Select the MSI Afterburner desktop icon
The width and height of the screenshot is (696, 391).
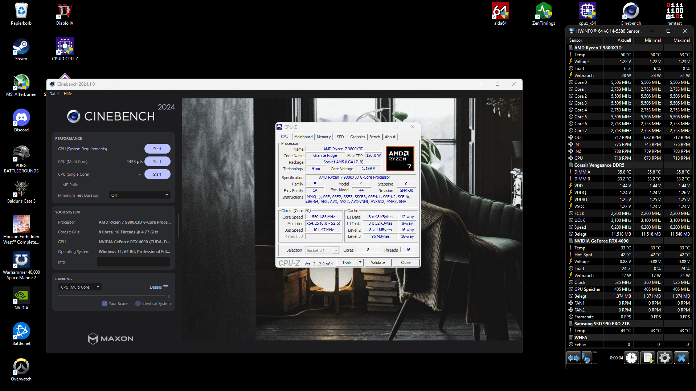tap(21, 85)
